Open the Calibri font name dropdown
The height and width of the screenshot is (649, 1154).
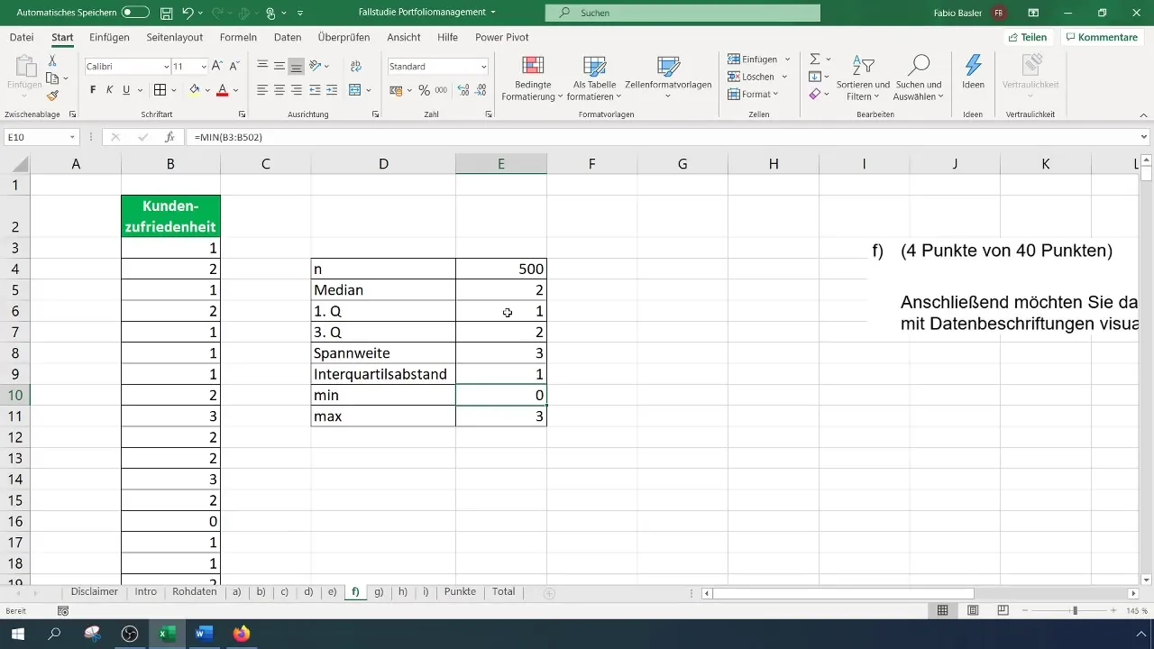pos(166,67)
